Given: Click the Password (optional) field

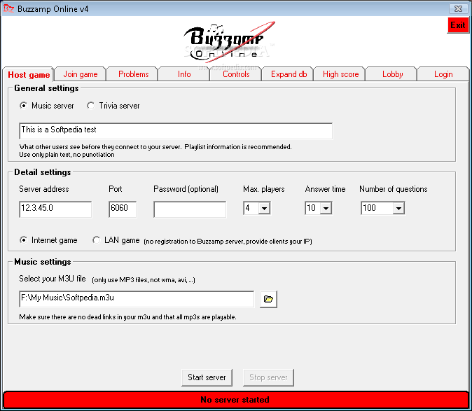Looking at the screenshot, I should (x=190, y=209).
